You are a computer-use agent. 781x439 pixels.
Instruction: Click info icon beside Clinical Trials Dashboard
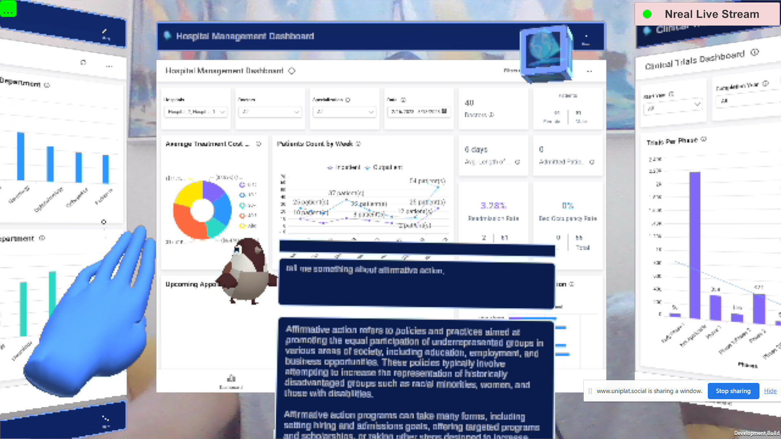pos(755,52)
